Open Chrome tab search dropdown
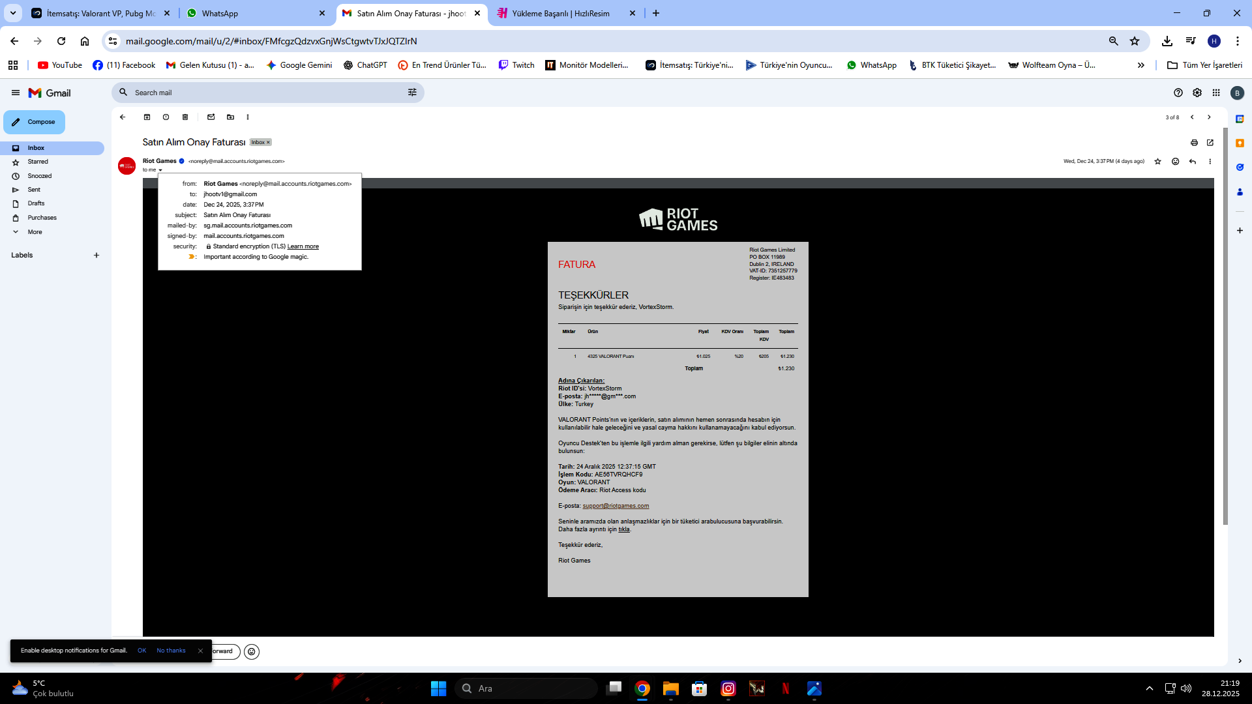 (x=12, y=13)
